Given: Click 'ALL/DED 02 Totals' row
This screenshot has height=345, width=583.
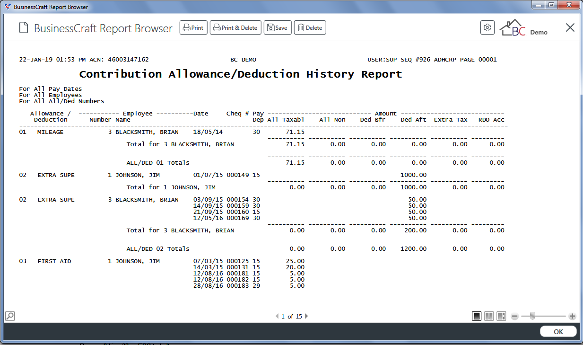Looking at the screenshot, I should pyautogui.click(x=158, y=249).
